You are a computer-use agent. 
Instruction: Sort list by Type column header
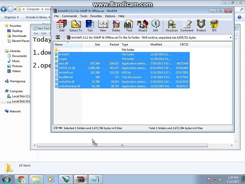[134, 44]
